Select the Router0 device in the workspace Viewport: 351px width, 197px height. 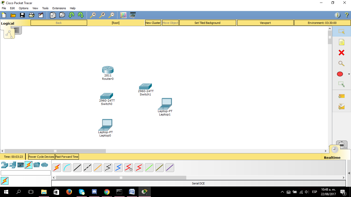pos(107,70)
